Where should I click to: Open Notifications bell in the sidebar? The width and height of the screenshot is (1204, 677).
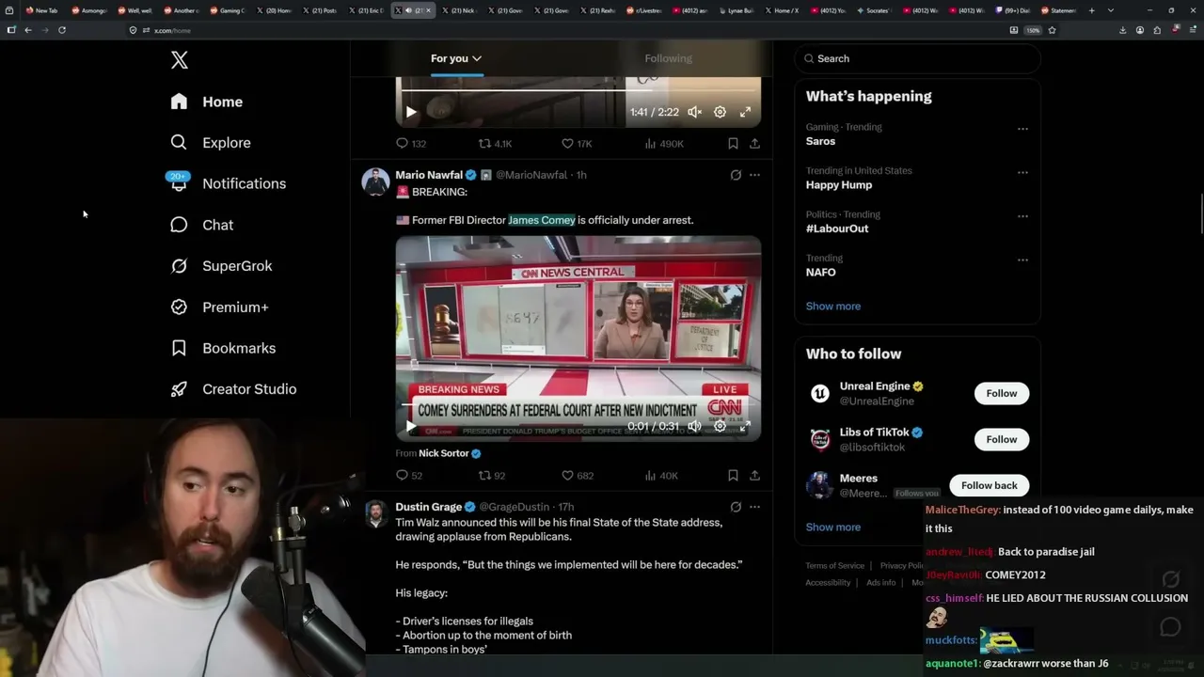179,183
